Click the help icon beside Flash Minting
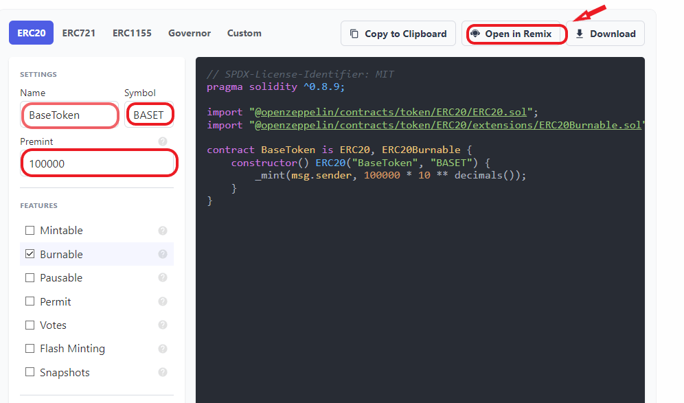The height and width of the screenshot is (403, 684). [163, 349]
